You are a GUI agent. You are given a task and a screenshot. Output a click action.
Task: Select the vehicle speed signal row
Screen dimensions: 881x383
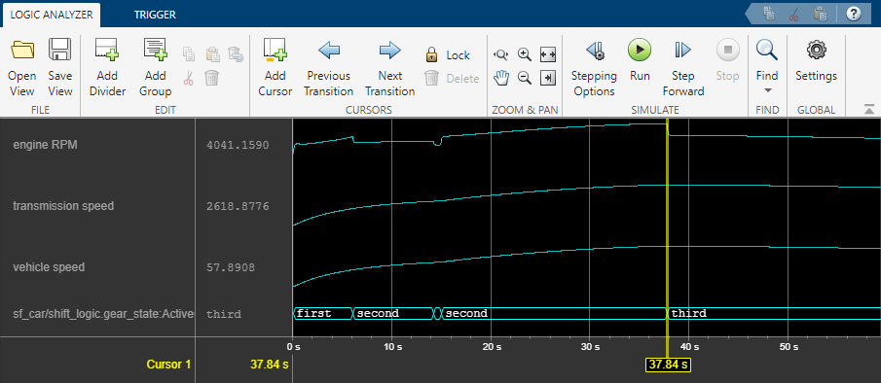coord(49,267)
